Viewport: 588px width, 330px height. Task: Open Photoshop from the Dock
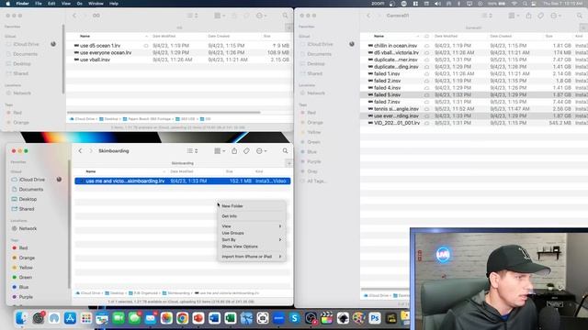click(x=375, y=318)
